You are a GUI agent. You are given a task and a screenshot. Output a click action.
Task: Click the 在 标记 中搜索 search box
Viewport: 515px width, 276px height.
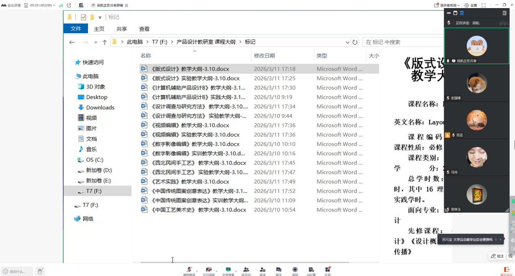click(403, 42)
